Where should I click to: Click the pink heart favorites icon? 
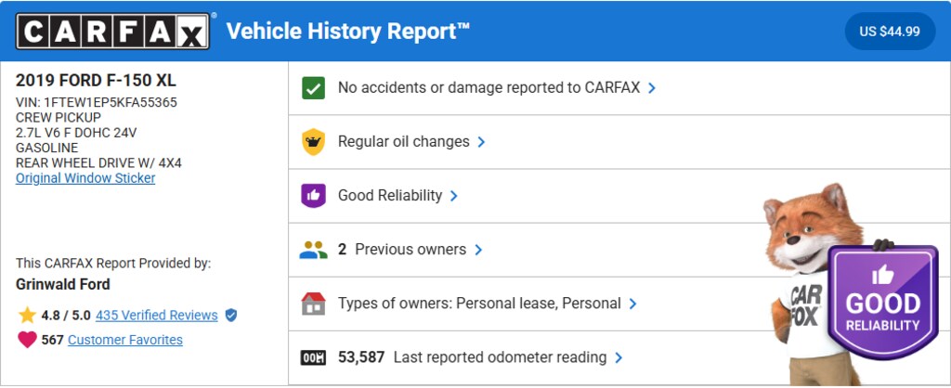tap(27, 340)
